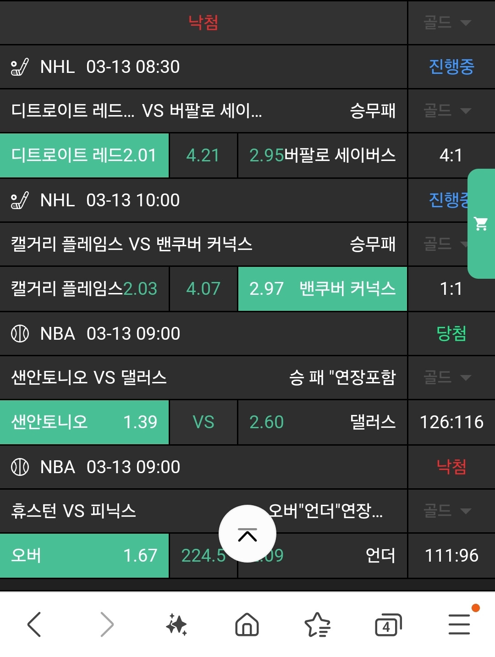495x657 pixels.
Task: Tap the green shopping cart icon
Action: click(481, 224)
